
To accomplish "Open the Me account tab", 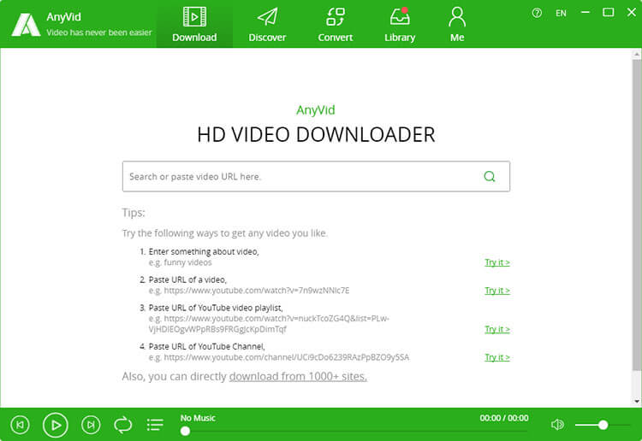I will (x=457, y=25).
